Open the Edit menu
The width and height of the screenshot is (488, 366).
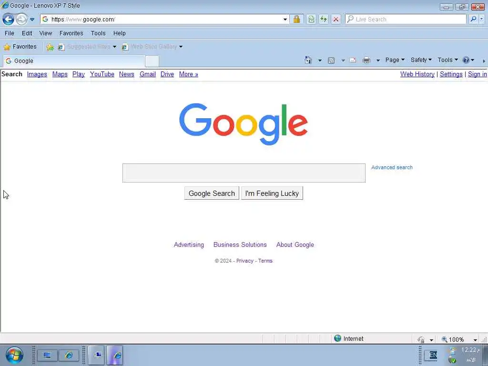[x=27, y=33]
